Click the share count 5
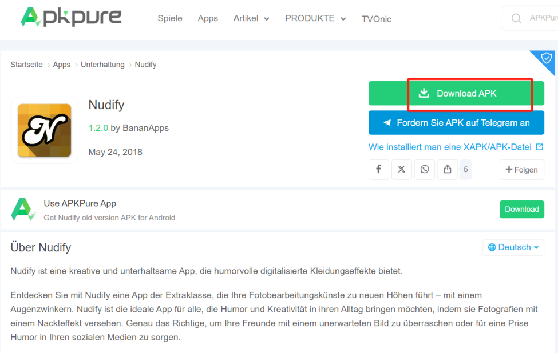Image resolution: width=558 pixels, height=353 pixels. [465, 170]
